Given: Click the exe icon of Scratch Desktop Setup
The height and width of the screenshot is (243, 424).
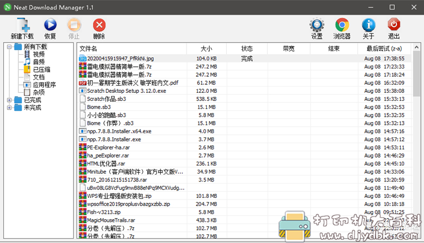Looking at the screenshot, I should click(x=83, y=91).
